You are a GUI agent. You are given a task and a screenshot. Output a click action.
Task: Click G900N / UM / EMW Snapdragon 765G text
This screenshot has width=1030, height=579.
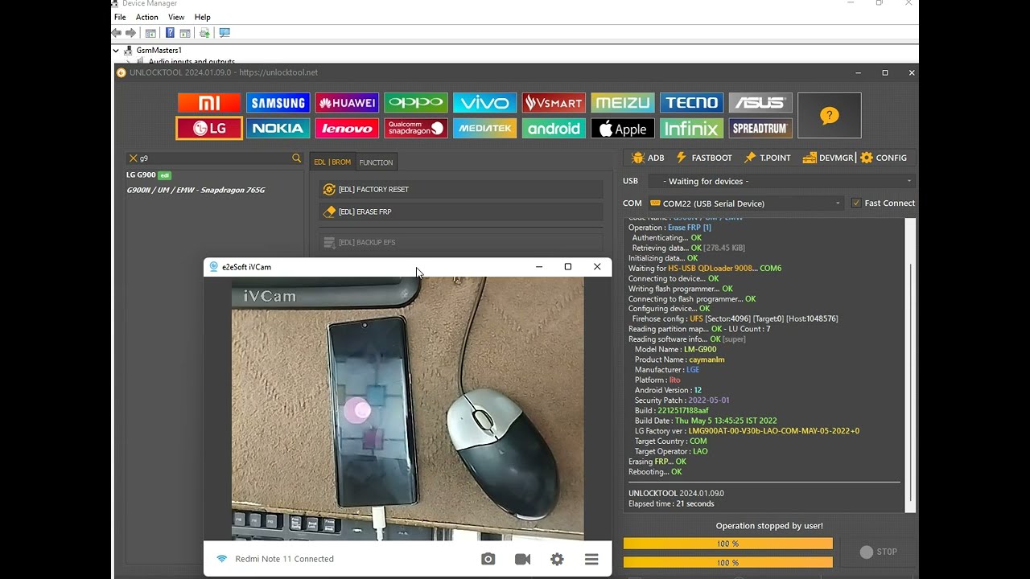tap(196, 190)
